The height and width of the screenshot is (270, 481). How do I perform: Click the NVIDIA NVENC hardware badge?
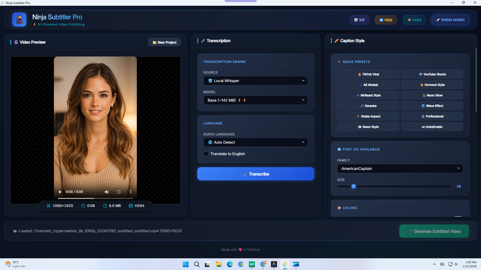(450, 20)
